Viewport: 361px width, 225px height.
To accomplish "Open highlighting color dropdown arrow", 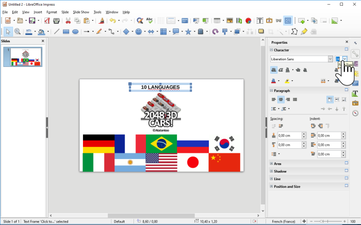I will (292, 81).
